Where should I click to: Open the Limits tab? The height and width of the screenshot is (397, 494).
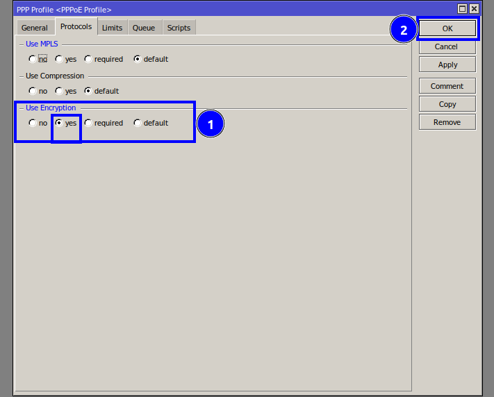pyautogui.click(x=112, y=28)
